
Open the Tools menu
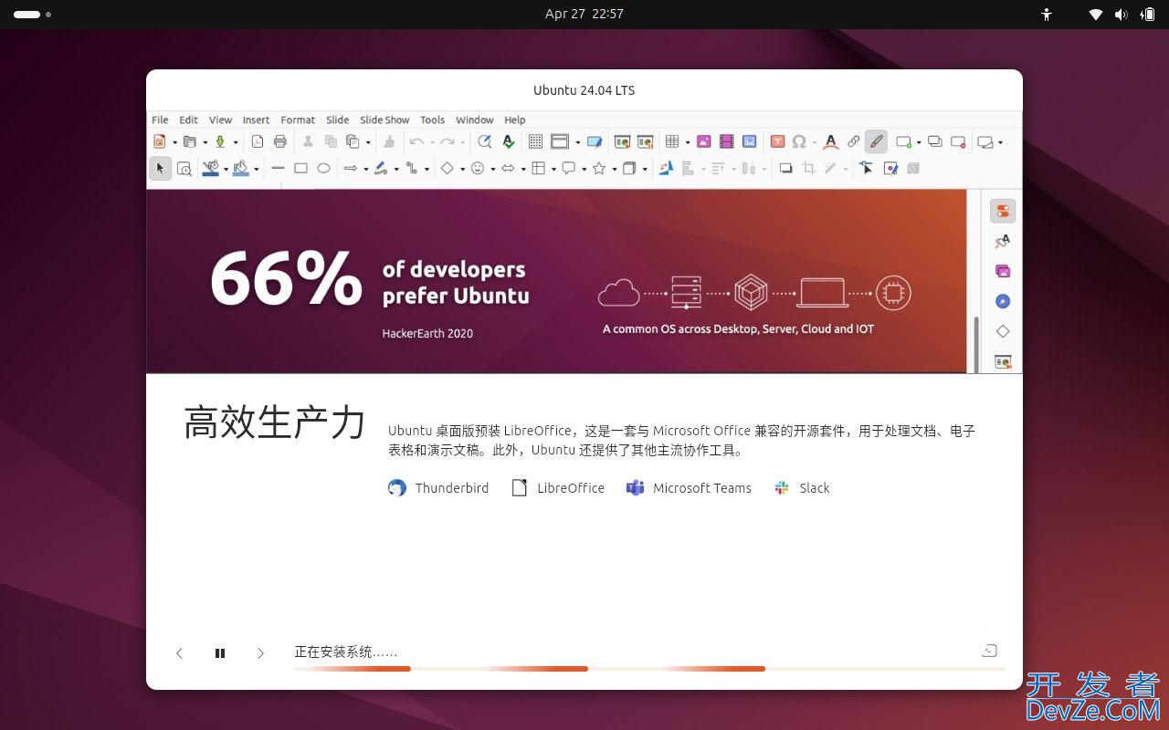pyautogui.click(x=432, y=120)
